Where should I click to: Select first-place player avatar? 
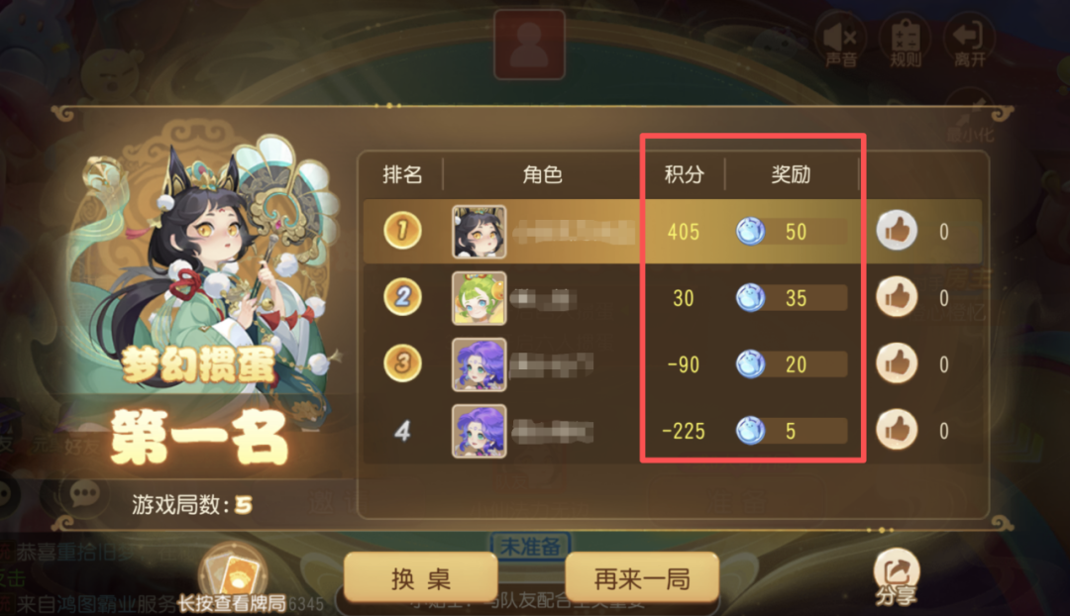(480, 232)
